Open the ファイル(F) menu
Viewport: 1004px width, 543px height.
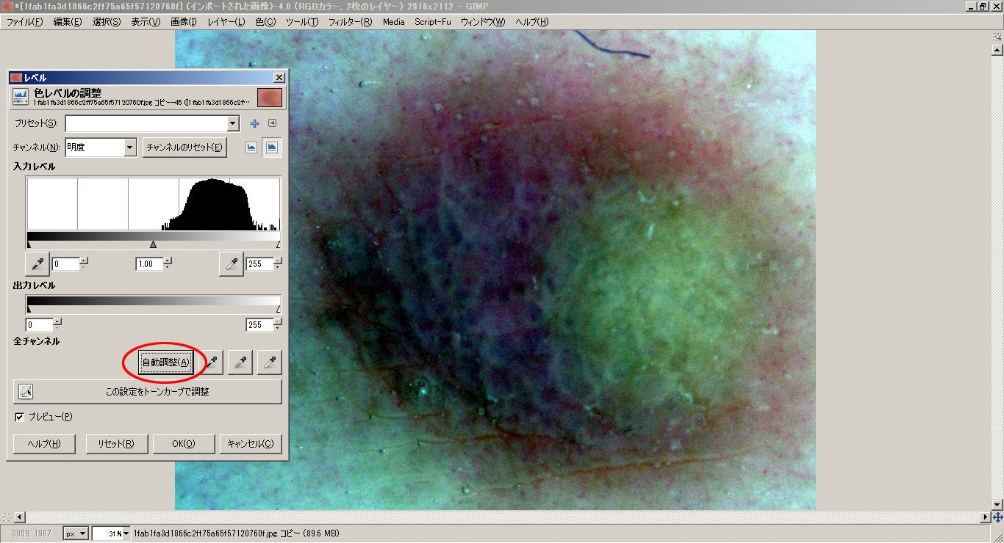(24, 22)
